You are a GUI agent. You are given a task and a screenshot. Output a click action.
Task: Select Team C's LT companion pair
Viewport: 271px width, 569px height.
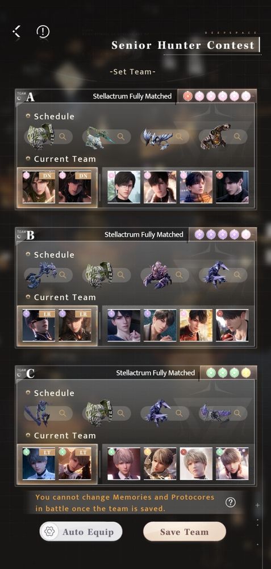coord(57,464)
